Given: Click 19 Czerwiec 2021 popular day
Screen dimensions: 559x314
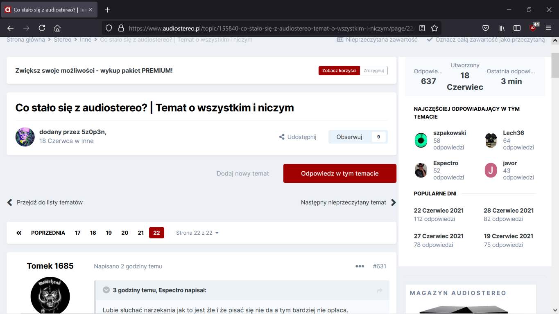Looking at the screenshot, I should pos(508,236).
